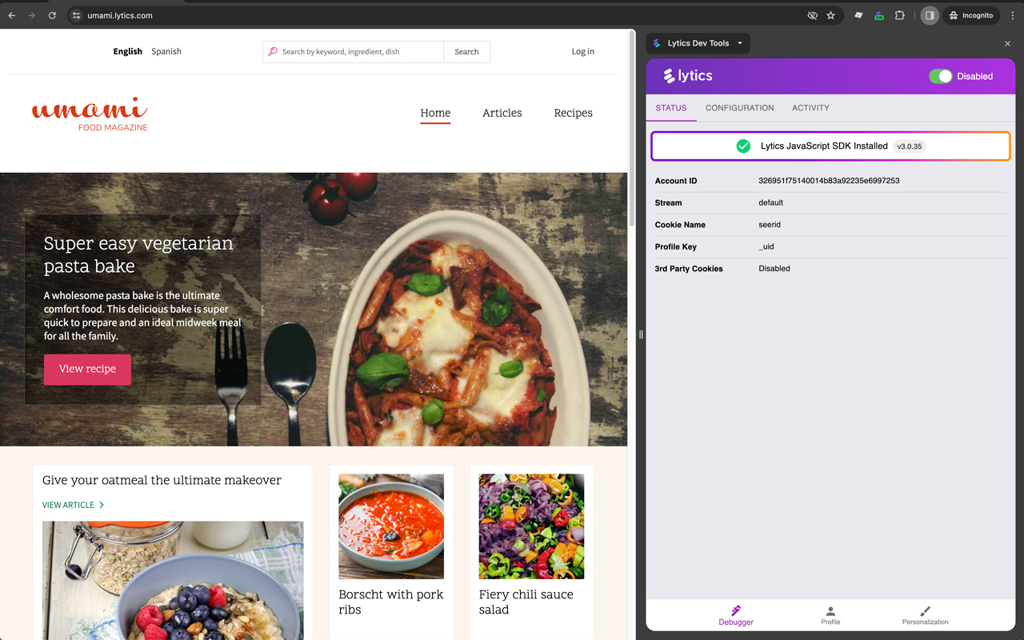Click the oatmeal bowl article image
Viewport: 1024px width, 640px height.
click(x=173, y=581)
